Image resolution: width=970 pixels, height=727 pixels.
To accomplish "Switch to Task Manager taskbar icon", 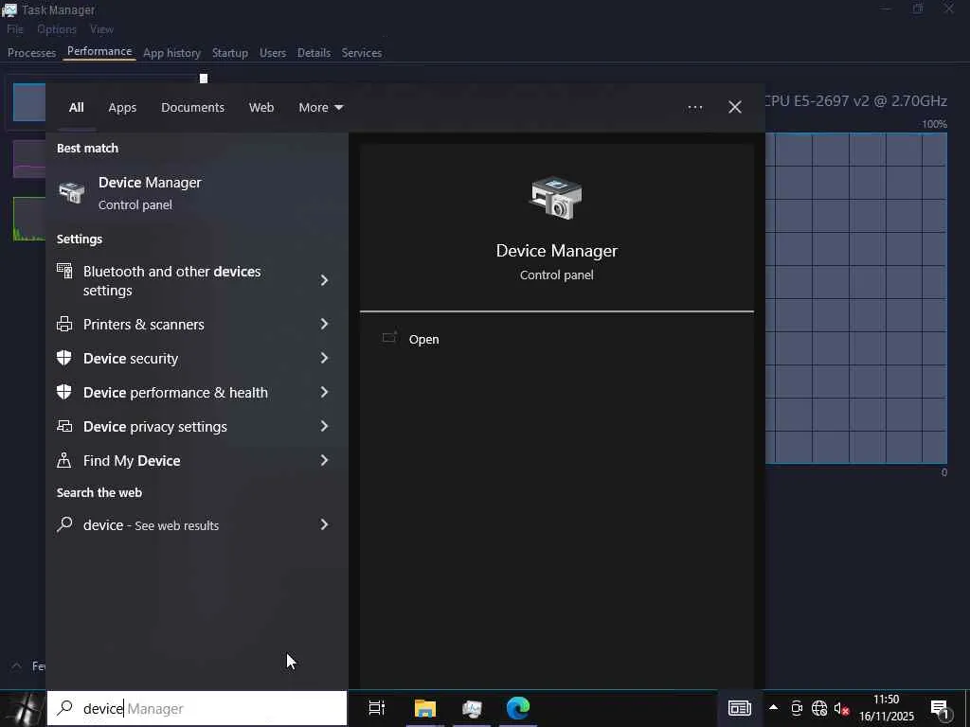I will point(472,708).
